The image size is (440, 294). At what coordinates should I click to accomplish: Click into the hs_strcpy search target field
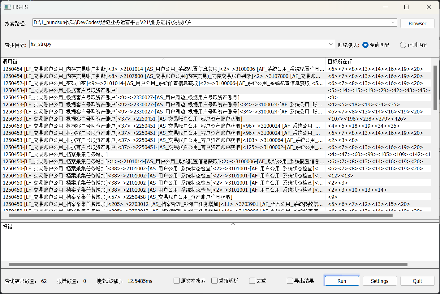coord(179,44)
